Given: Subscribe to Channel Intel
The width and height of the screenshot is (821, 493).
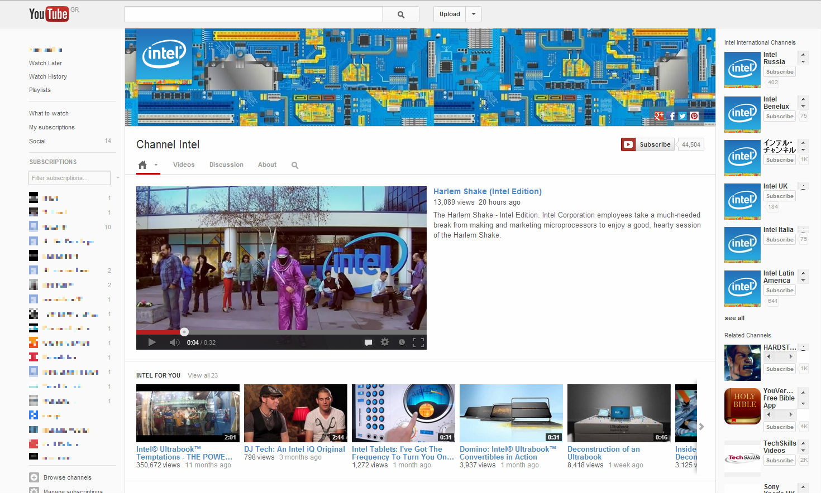Looking at the screenshot, I should 648,144.
